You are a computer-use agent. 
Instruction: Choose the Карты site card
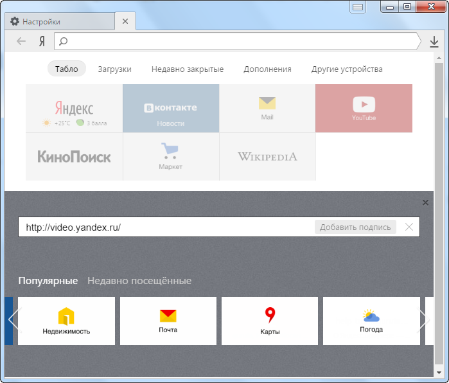click(270, 321)
